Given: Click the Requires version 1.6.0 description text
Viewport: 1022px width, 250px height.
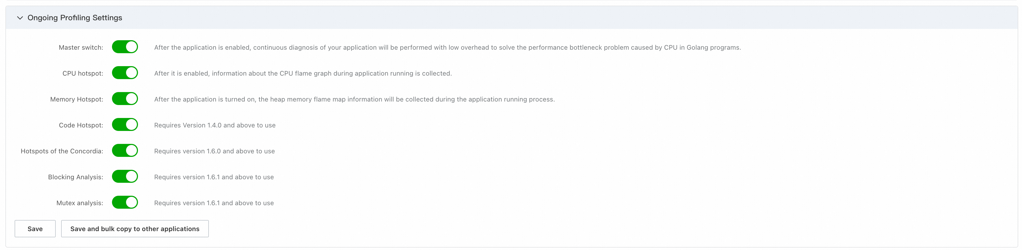Looking at the screenshot, I should 214,151.
